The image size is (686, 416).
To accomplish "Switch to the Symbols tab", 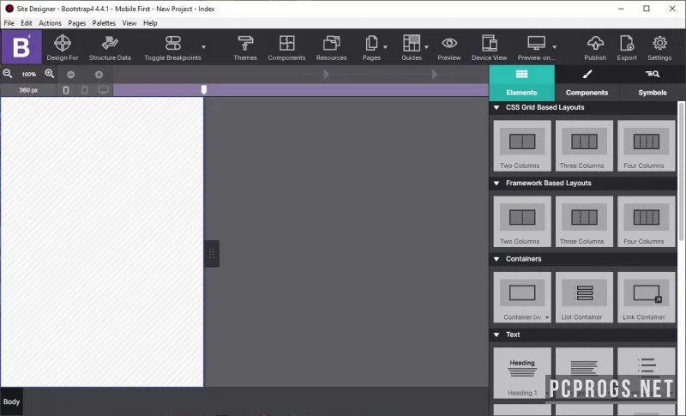I will coord(652,83).
